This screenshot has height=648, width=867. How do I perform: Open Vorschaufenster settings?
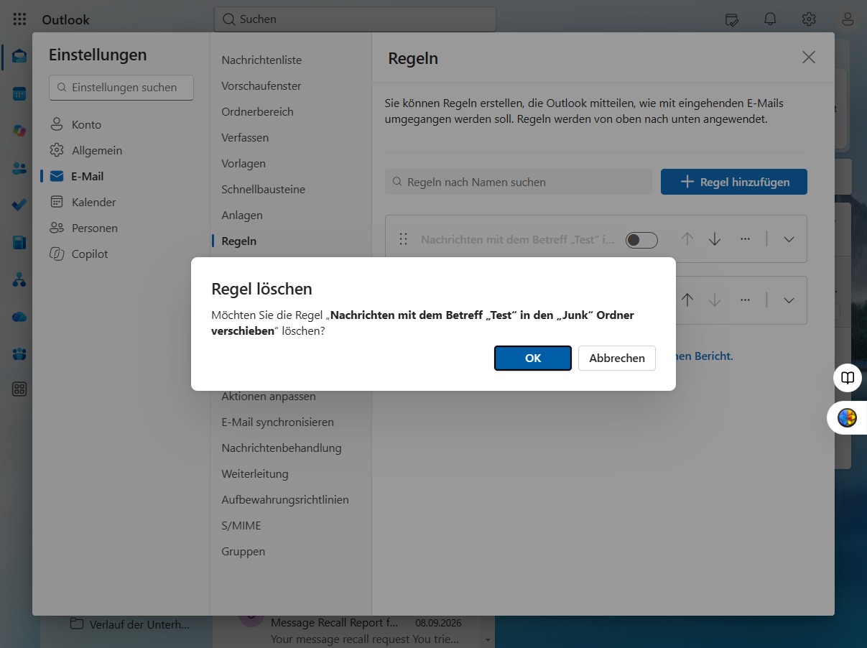tap(261, 86)
